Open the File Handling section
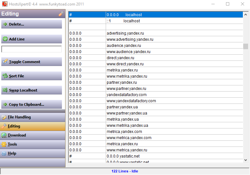 click(32, 117)
